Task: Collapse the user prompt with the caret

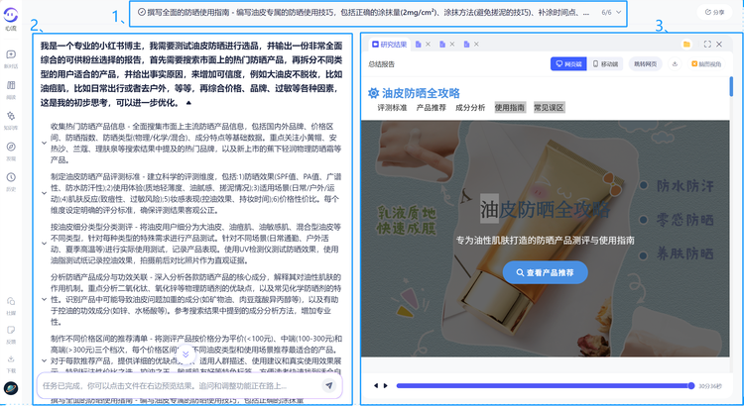Action: click(x=188, y=103)
